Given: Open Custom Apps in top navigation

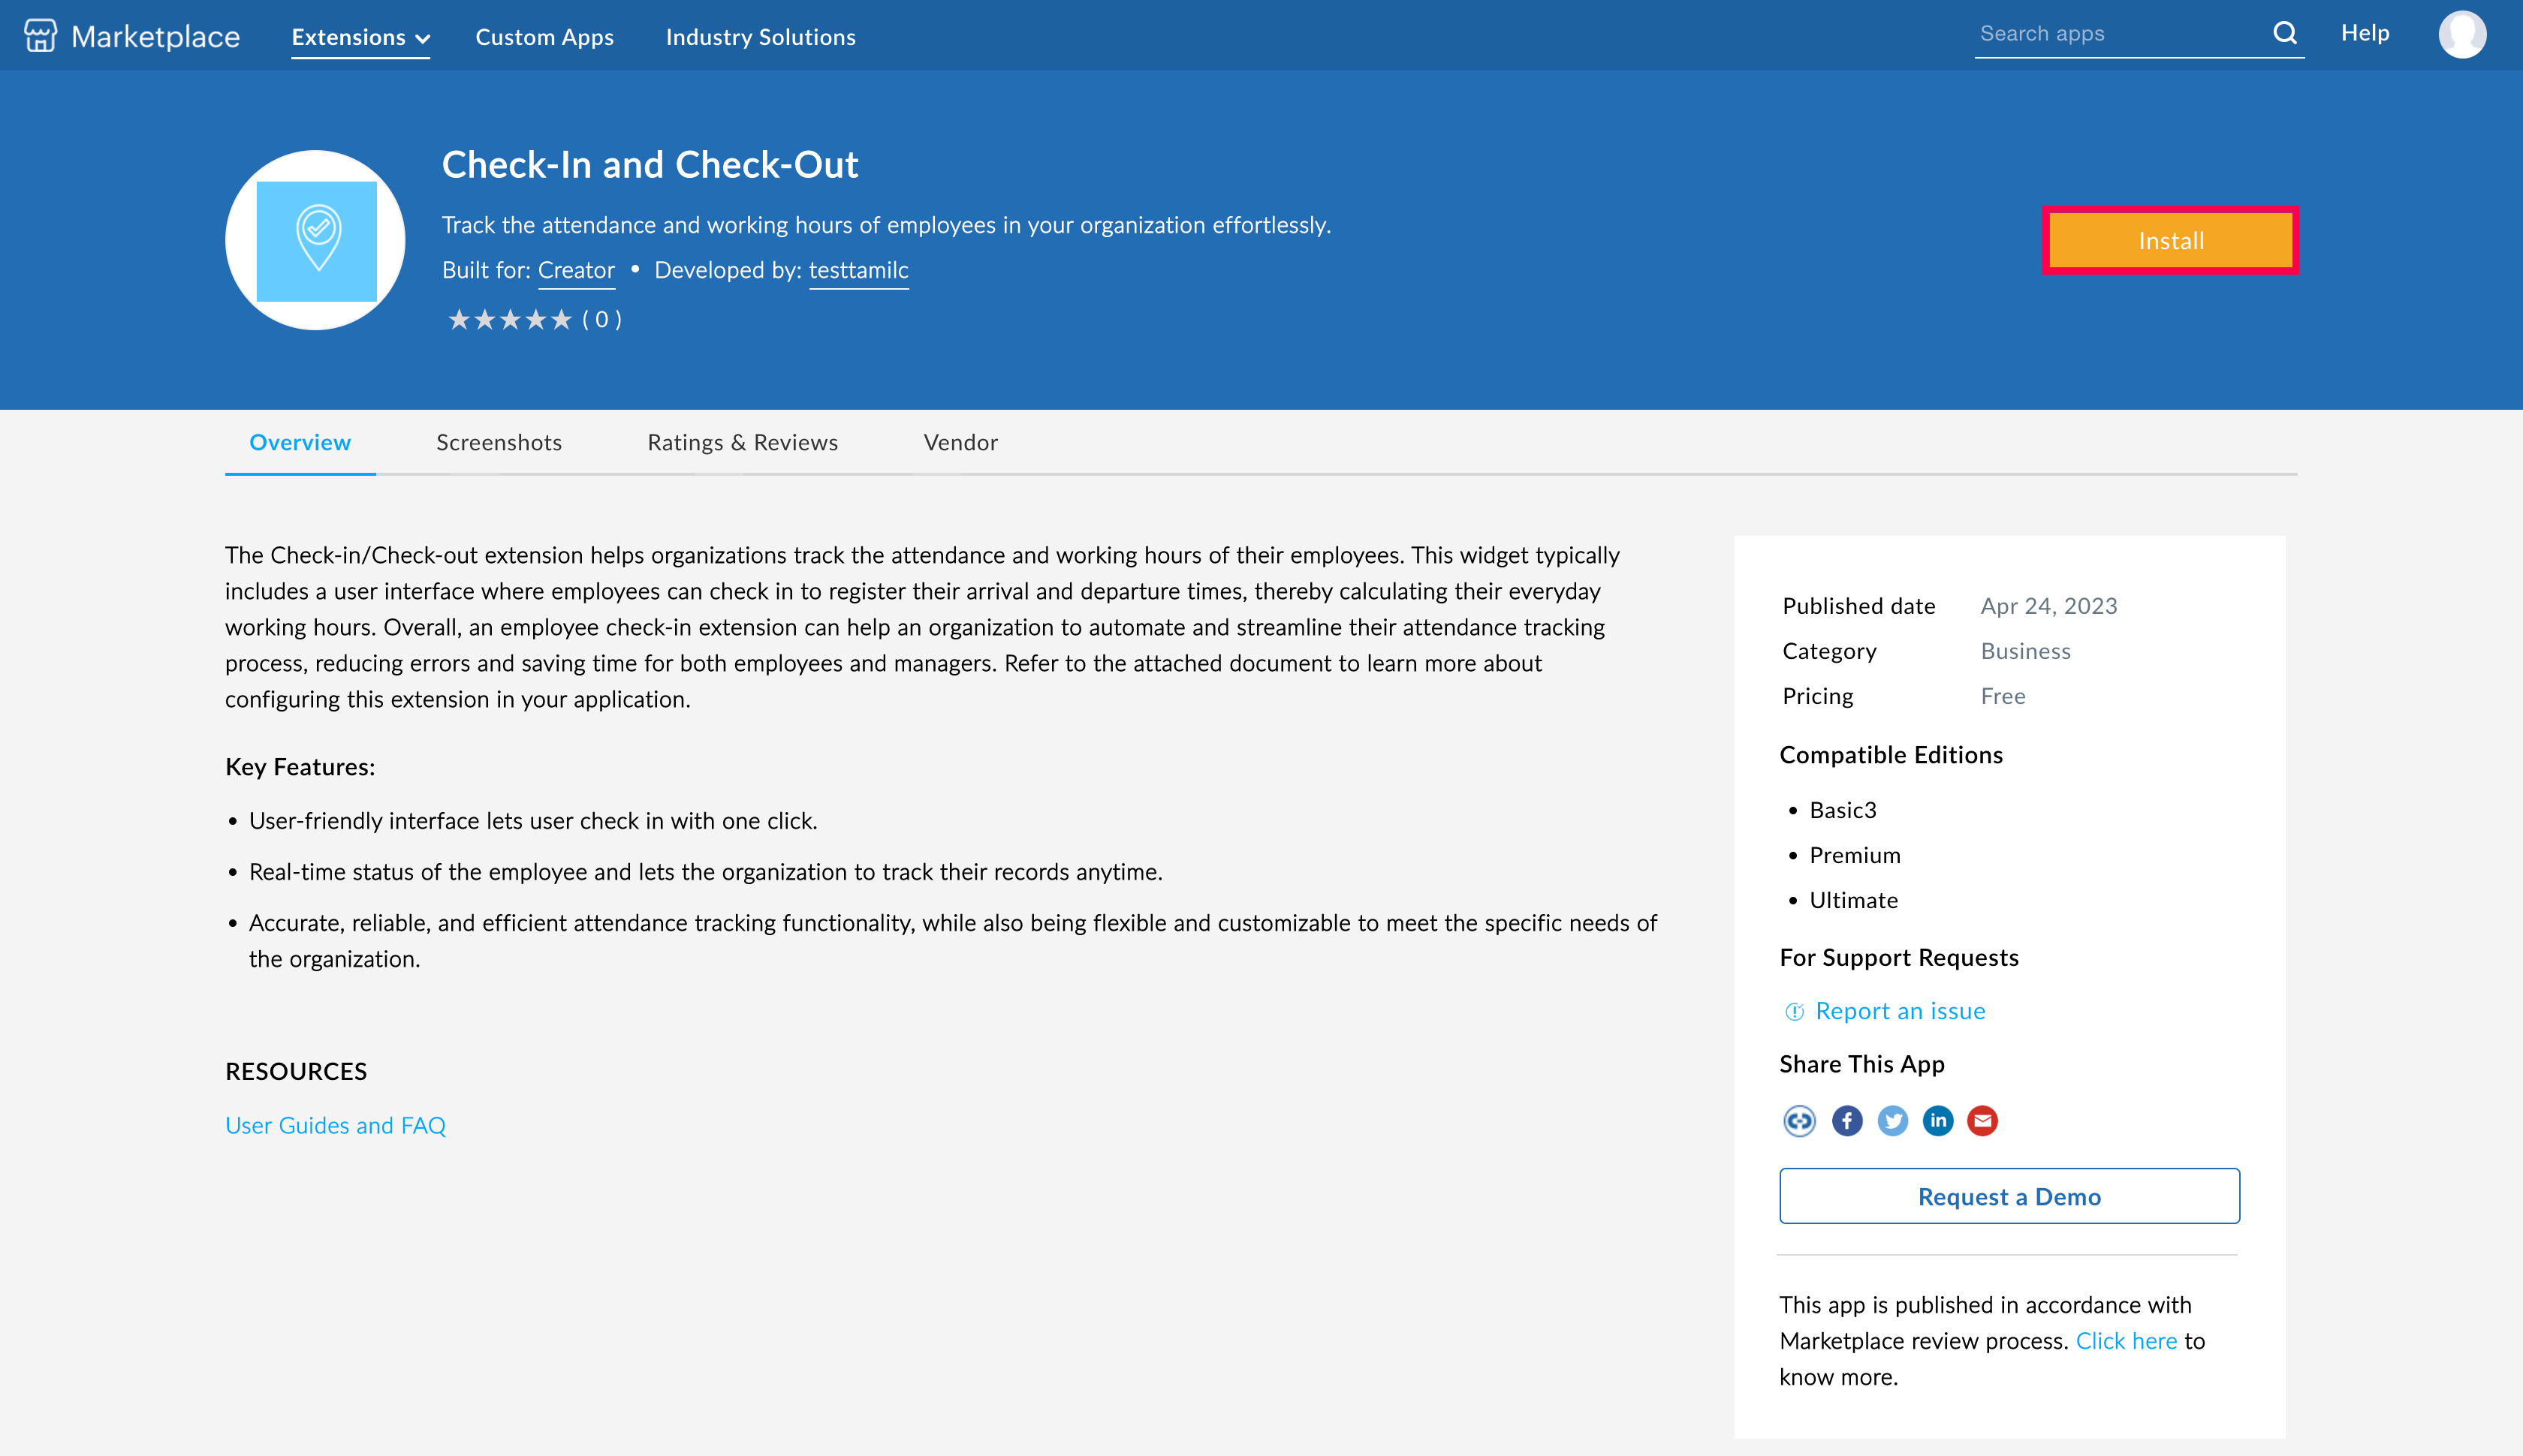Looking at the screenshot, I should [544, 37].
